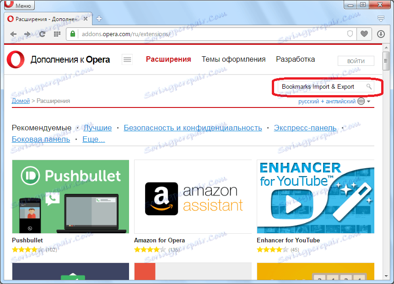Viewport: 394px width, 284px height.
Task: Click the padlock badge in the address bar
Action: coord(73,34)
